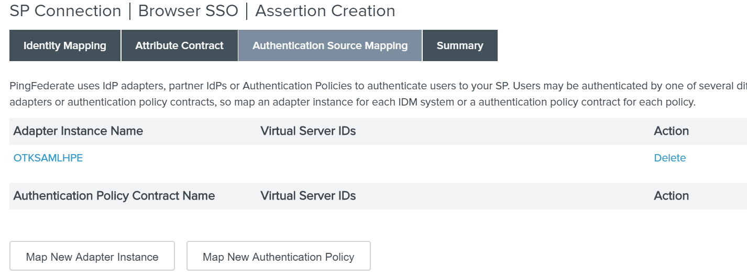This screenshot has width=747, height=279.
Task: Click the word PingFederate in the description
Action: 38,86
